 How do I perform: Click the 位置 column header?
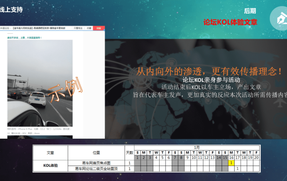(96, 153)
